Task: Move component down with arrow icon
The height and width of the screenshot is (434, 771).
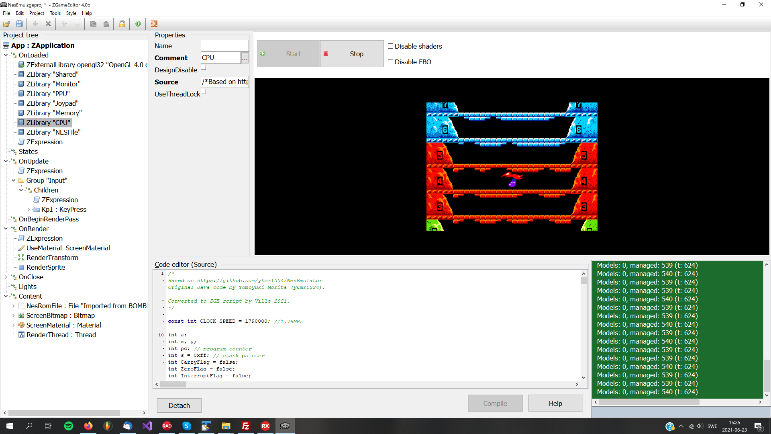Action: point(77,24)
